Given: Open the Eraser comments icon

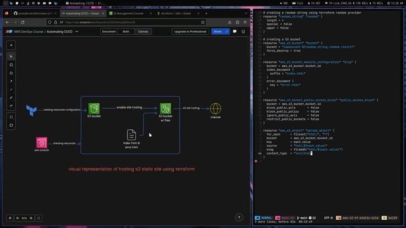Looking at the screenshot, I should 235,32.
